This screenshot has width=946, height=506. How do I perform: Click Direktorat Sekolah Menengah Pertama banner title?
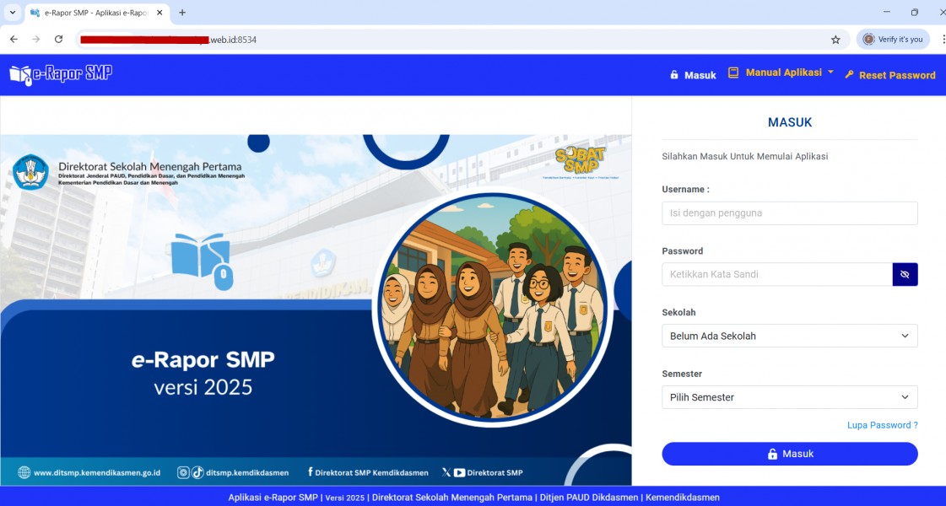[149, 166]
